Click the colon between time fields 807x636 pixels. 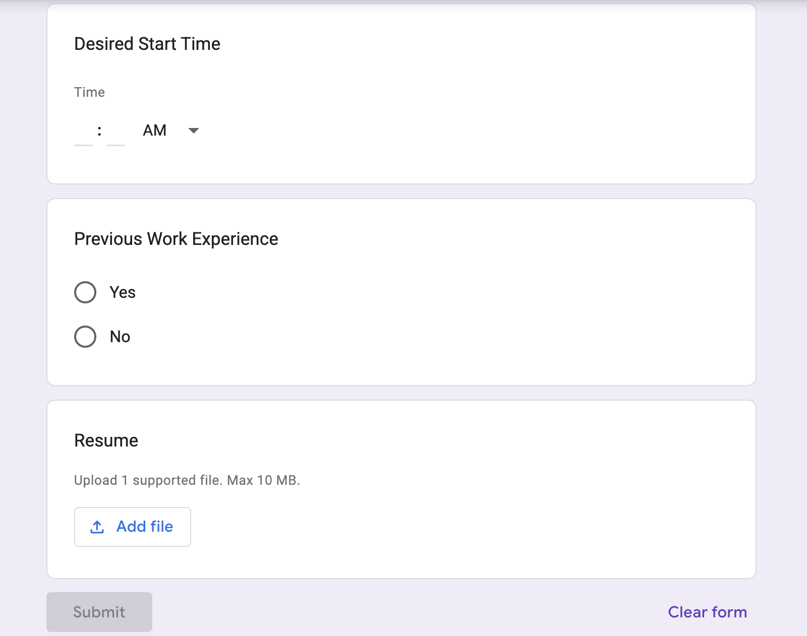99,130
